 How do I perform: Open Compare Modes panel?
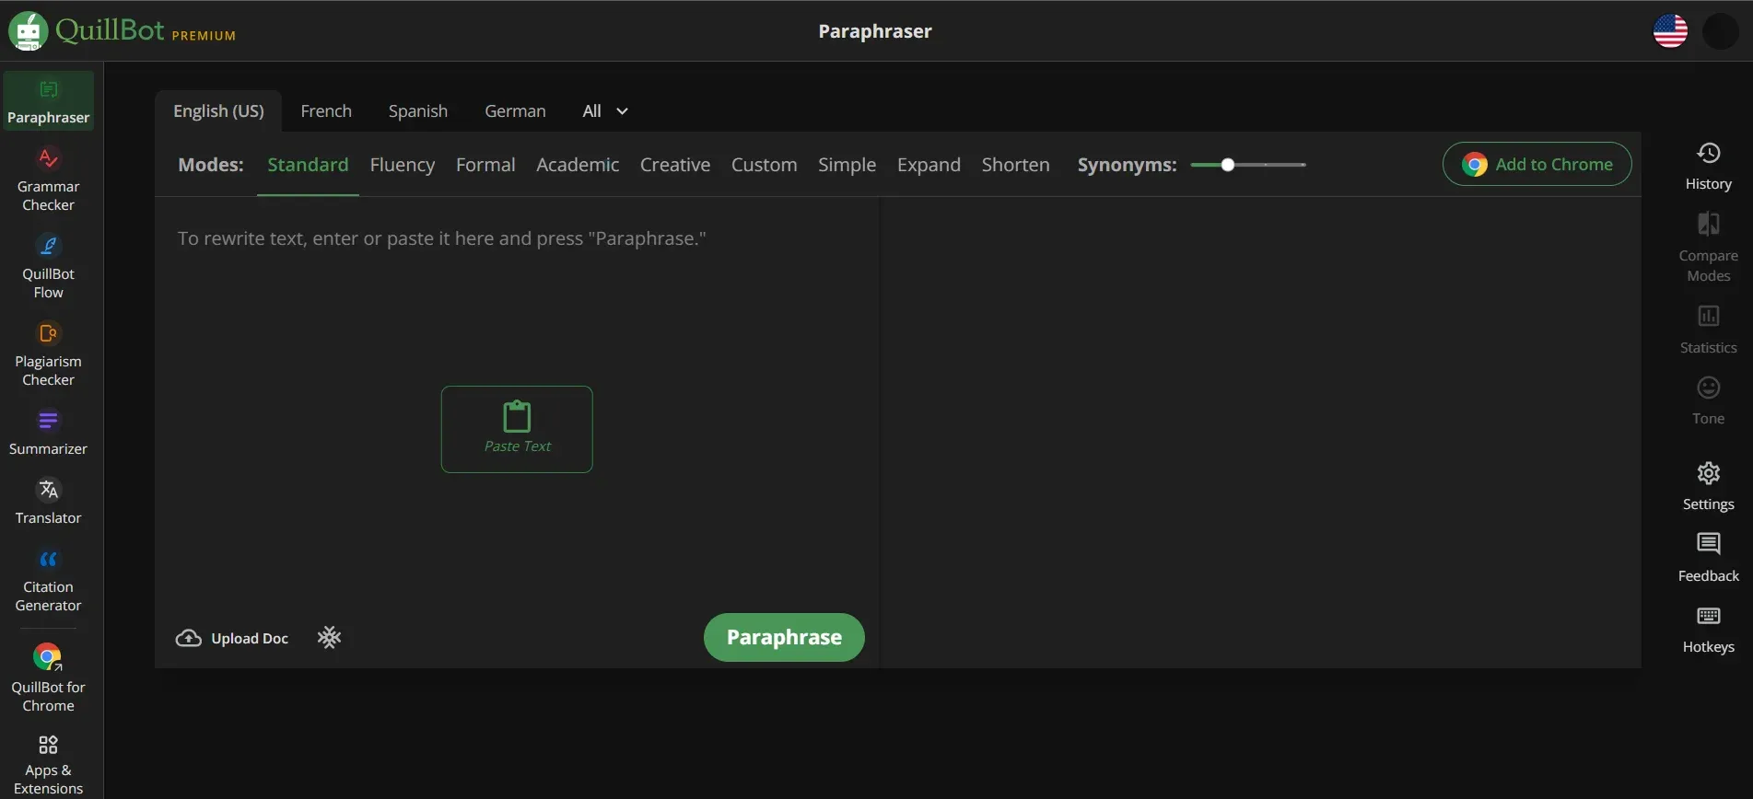pyautogui.click(x=1708, y=247)
